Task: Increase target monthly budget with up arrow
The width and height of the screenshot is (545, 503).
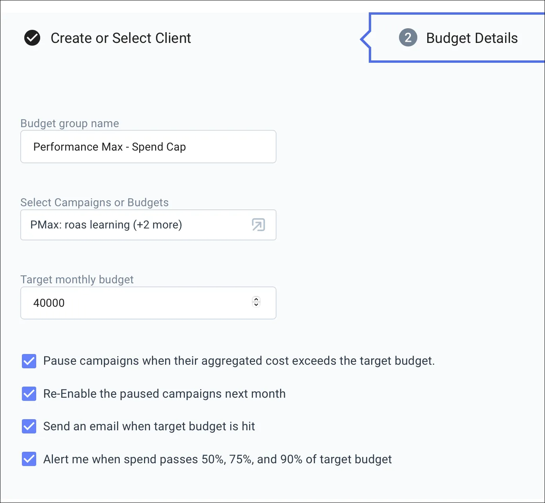Action: point(256,300)
